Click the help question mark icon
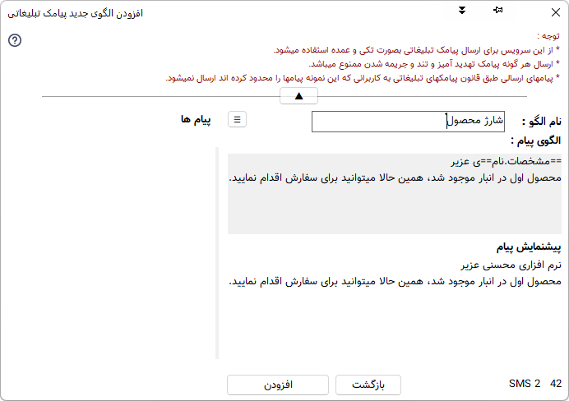569x401 pixels. [x=15, y=40]
